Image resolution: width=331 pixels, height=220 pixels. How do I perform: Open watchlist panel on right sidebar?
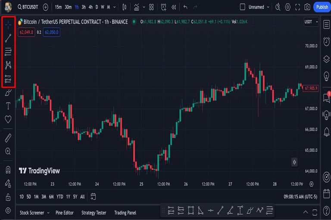click(326, 24)
